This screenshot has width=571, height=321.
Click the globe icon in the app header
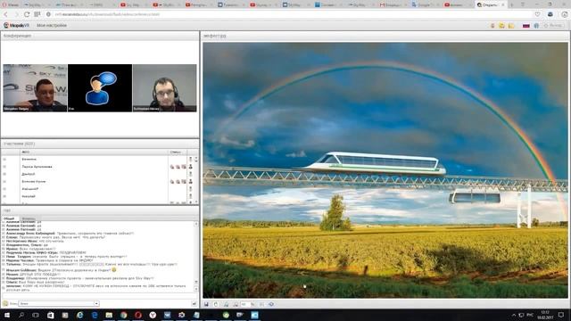(x=536, y=26)
